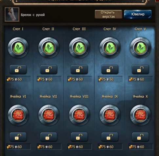Pick the red sun rune in Ячейка VI
Screen dimensions: 159x156
tap(18, 115)
